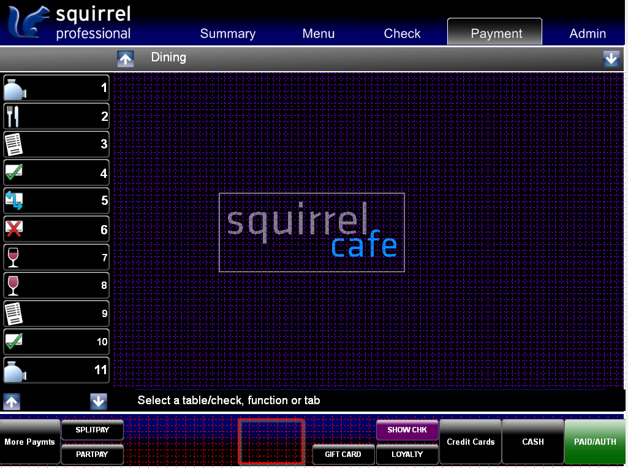This screenshot has height=468, width=628.
Task: Open the Admin tab
Action: coord(588,33)
